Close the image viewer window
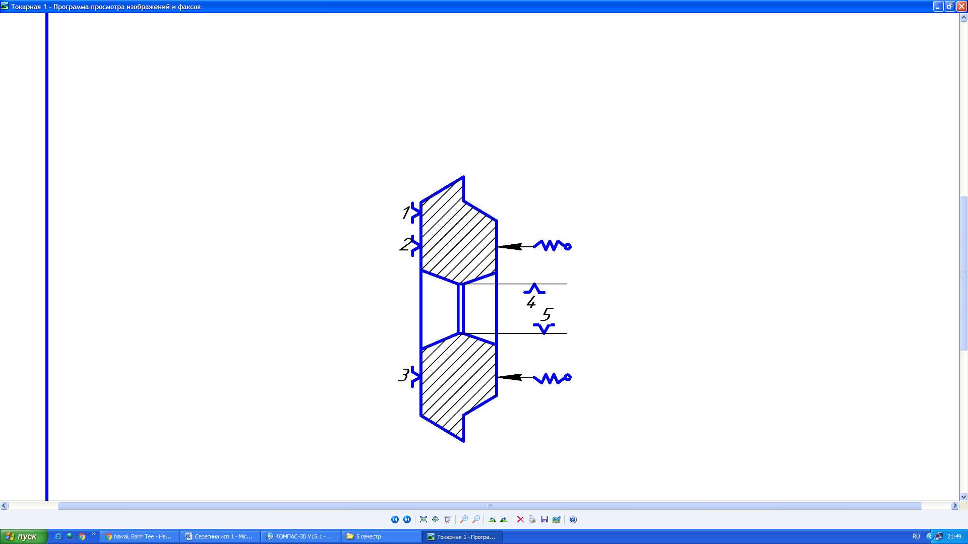 (x=961, y=7)
